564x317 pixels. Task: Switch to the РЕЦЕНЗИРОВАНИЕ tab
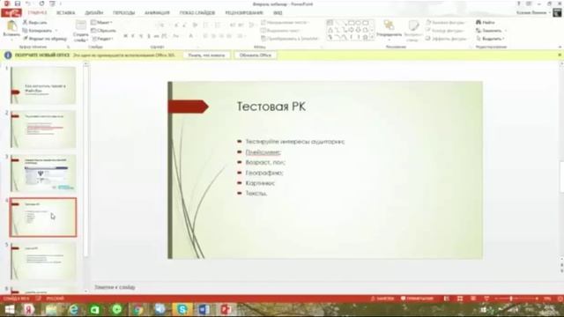(x=244, y=13)
